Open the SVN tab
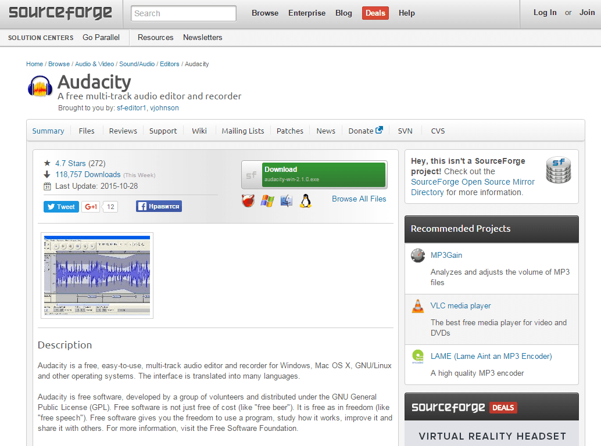 (405, 131)
